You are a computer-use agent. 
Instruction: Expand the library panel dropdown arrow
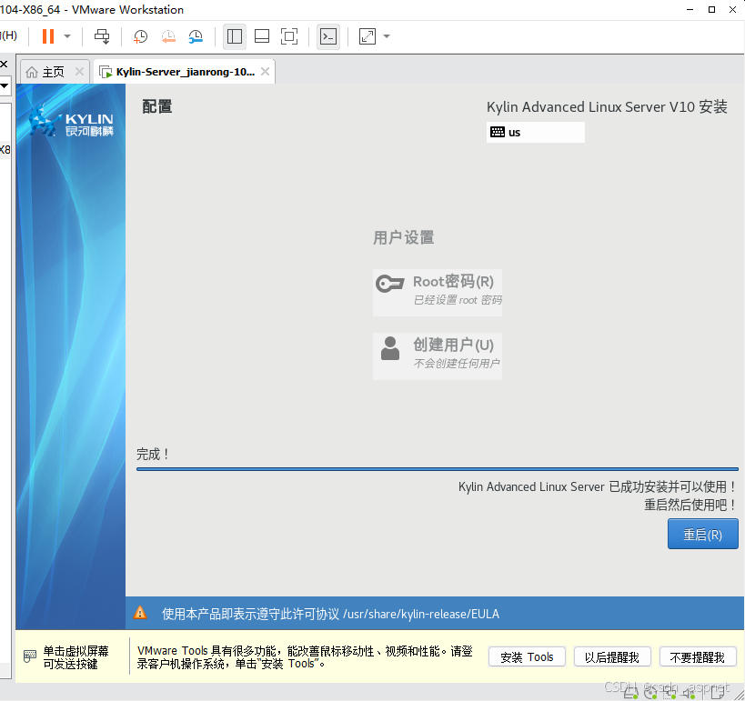5,86
